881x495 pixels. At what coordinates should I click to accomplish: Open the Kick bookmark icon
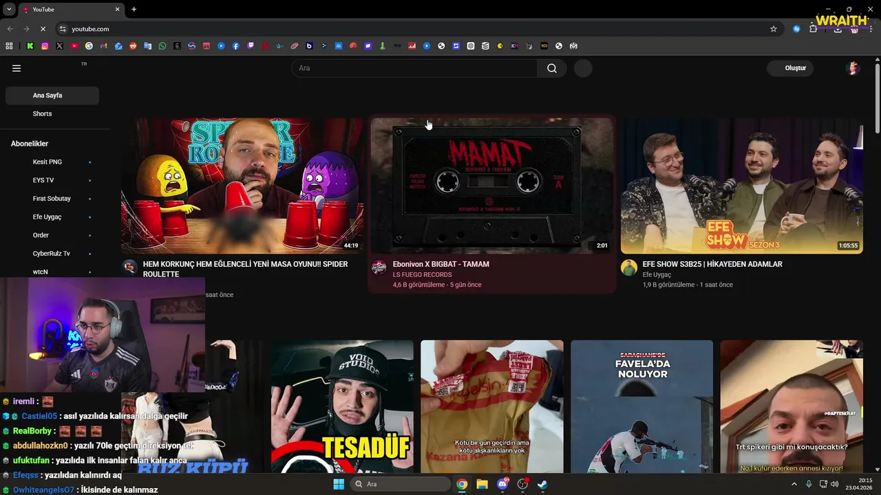(x=30, y=46)
